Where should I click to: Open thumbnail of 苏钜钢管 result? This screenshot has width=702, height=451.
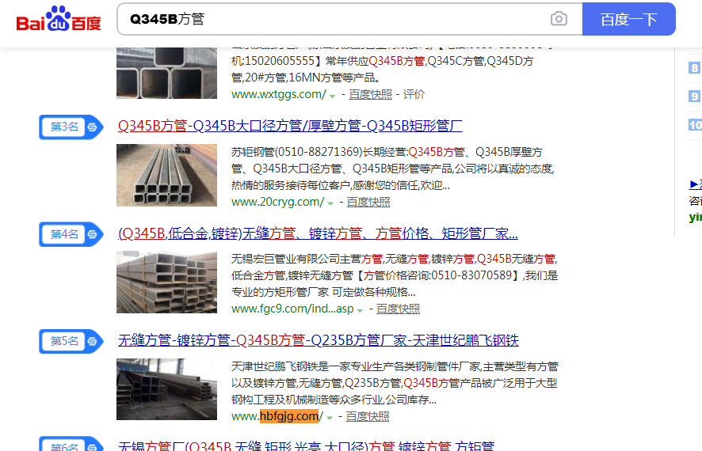tap(166, 175)
